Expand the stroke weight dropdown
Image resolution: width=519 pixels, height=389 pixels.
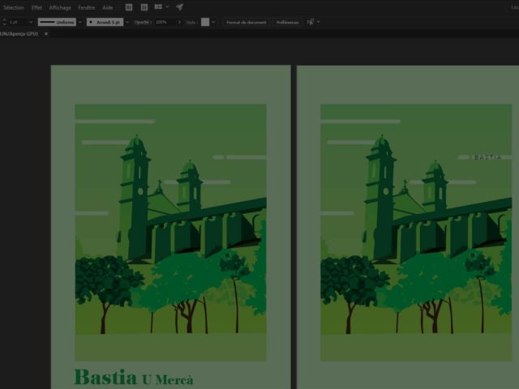pos(31,22)
